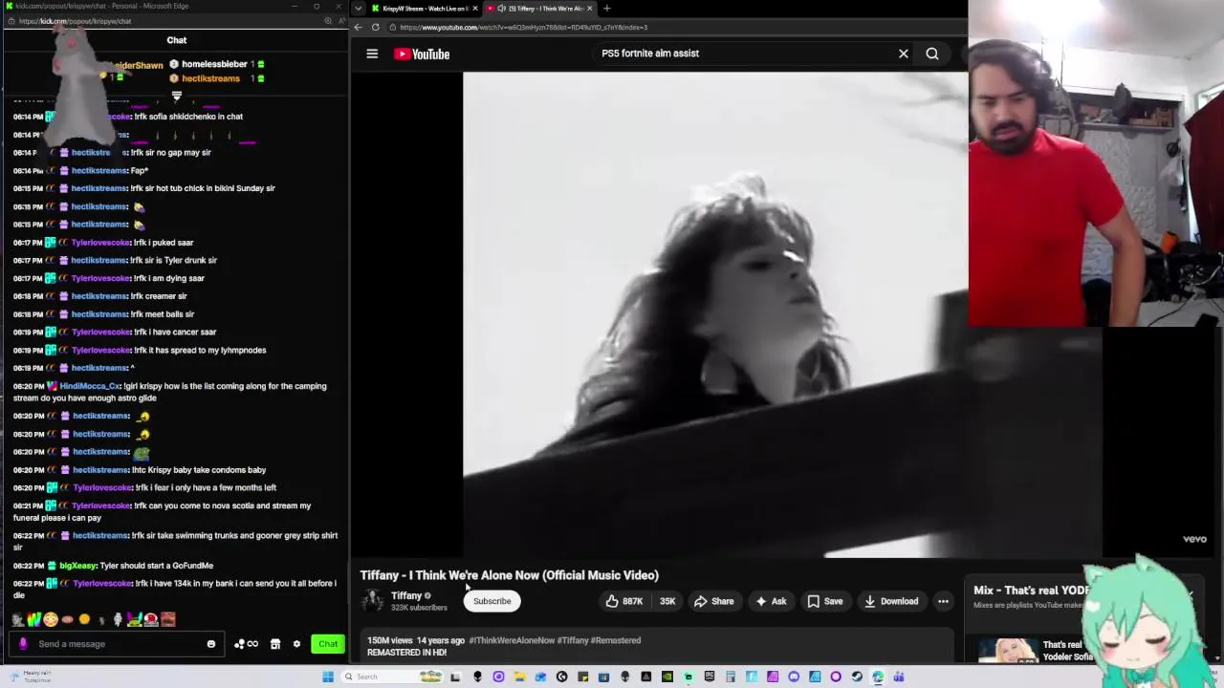Image resolution: width=1224 pixels, height=688 pixels.
Task: Open HindiMocca_Cx username in chat
Action: [x=90, y=386]
